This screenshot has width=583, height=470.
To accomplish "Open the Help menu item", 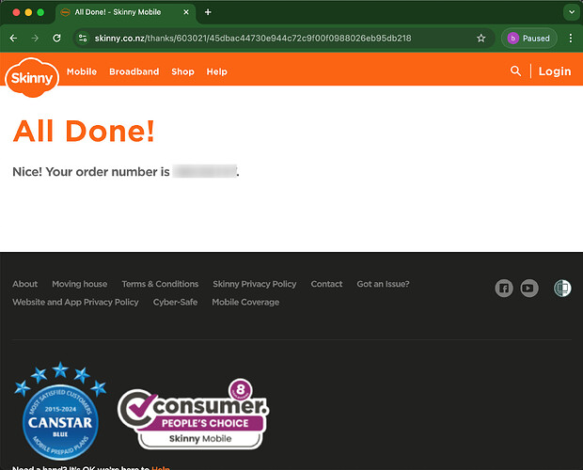I will pos(217,71).
